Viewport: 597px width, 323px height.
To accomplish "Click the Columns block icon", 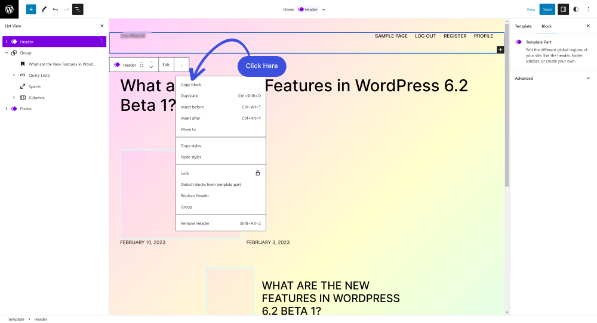I will (23, 97).
